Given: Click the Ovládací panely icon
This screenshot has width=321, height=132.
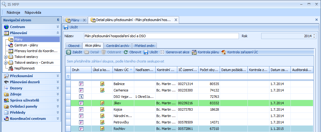Looking at the screenshot, I should click(x=6, y=106).
